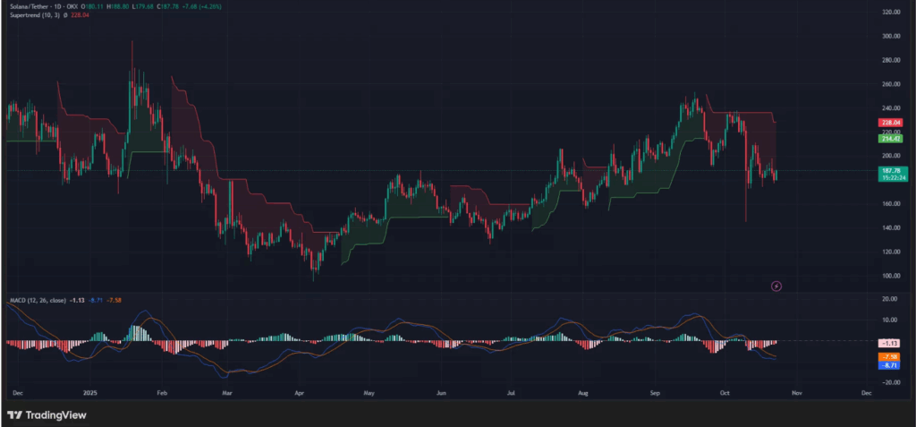Click the lightning bolt event icon

tap(776, 286)
